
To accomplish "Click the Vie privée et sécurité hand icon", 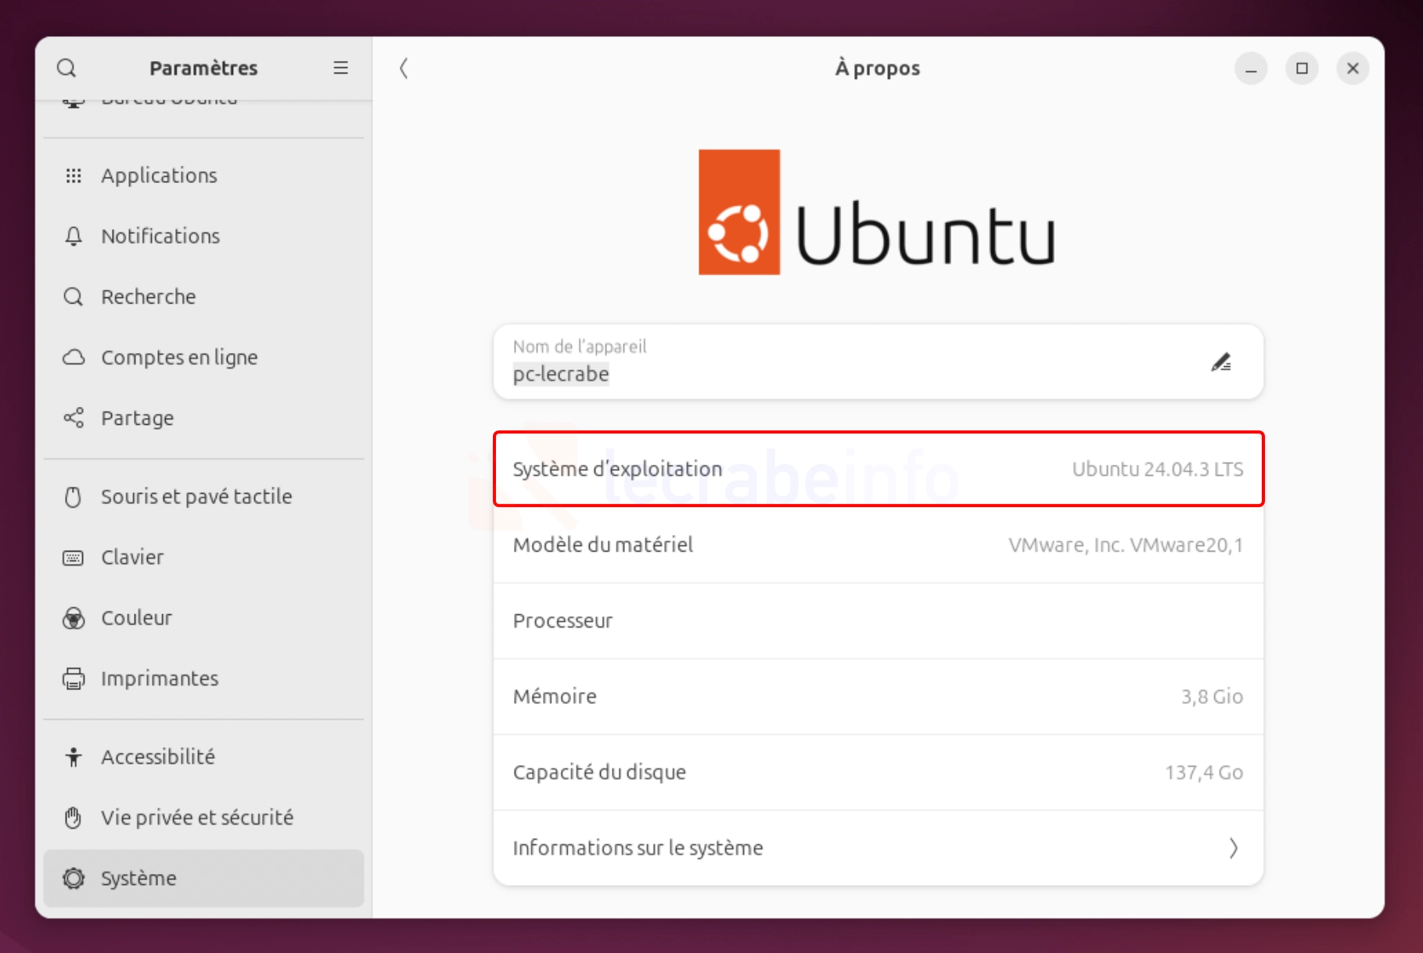I will pyautogui.click(x=74, y=818).
